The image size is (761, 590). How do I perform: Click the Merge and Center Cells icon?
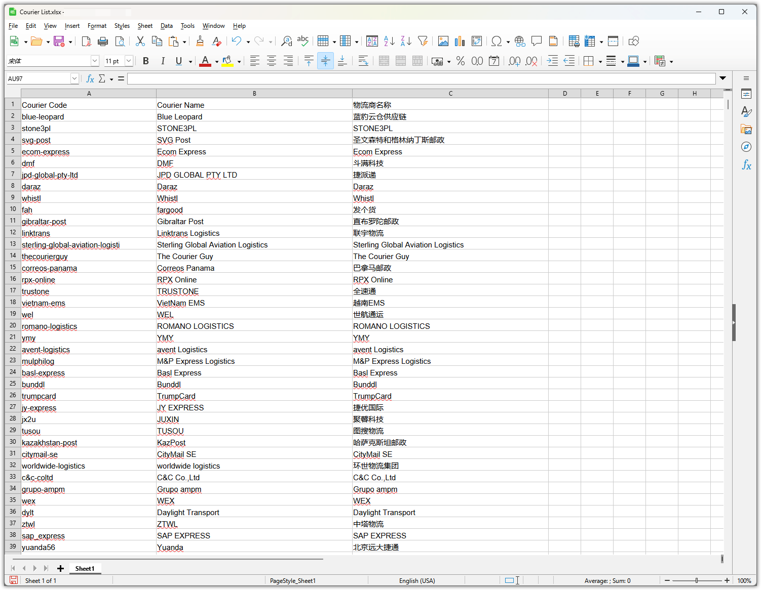384,61
